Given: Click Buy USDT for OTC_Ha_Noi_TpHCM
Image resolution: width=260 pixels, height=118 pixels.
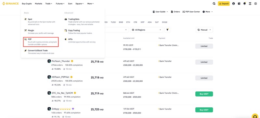Looking at the screenshot, I should click(x=204, y=94).
